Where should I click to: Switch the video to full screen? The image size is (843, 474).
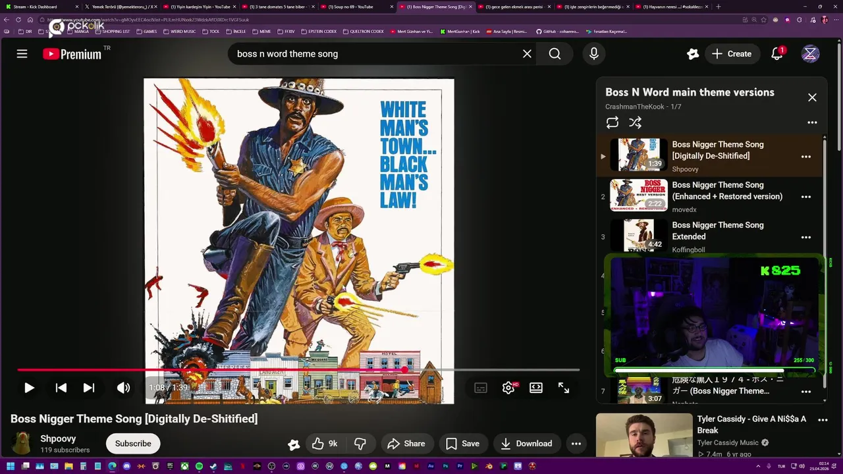point(564,388)
